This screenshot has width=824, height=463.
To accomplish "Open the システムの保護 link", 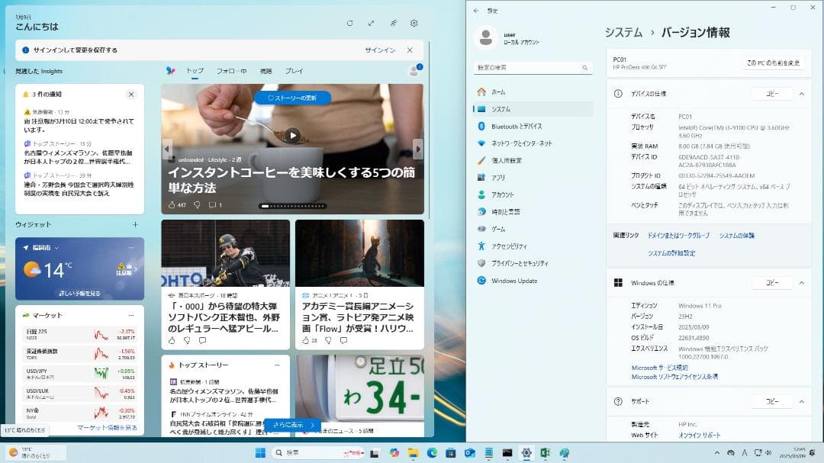I will pos(736,236).
